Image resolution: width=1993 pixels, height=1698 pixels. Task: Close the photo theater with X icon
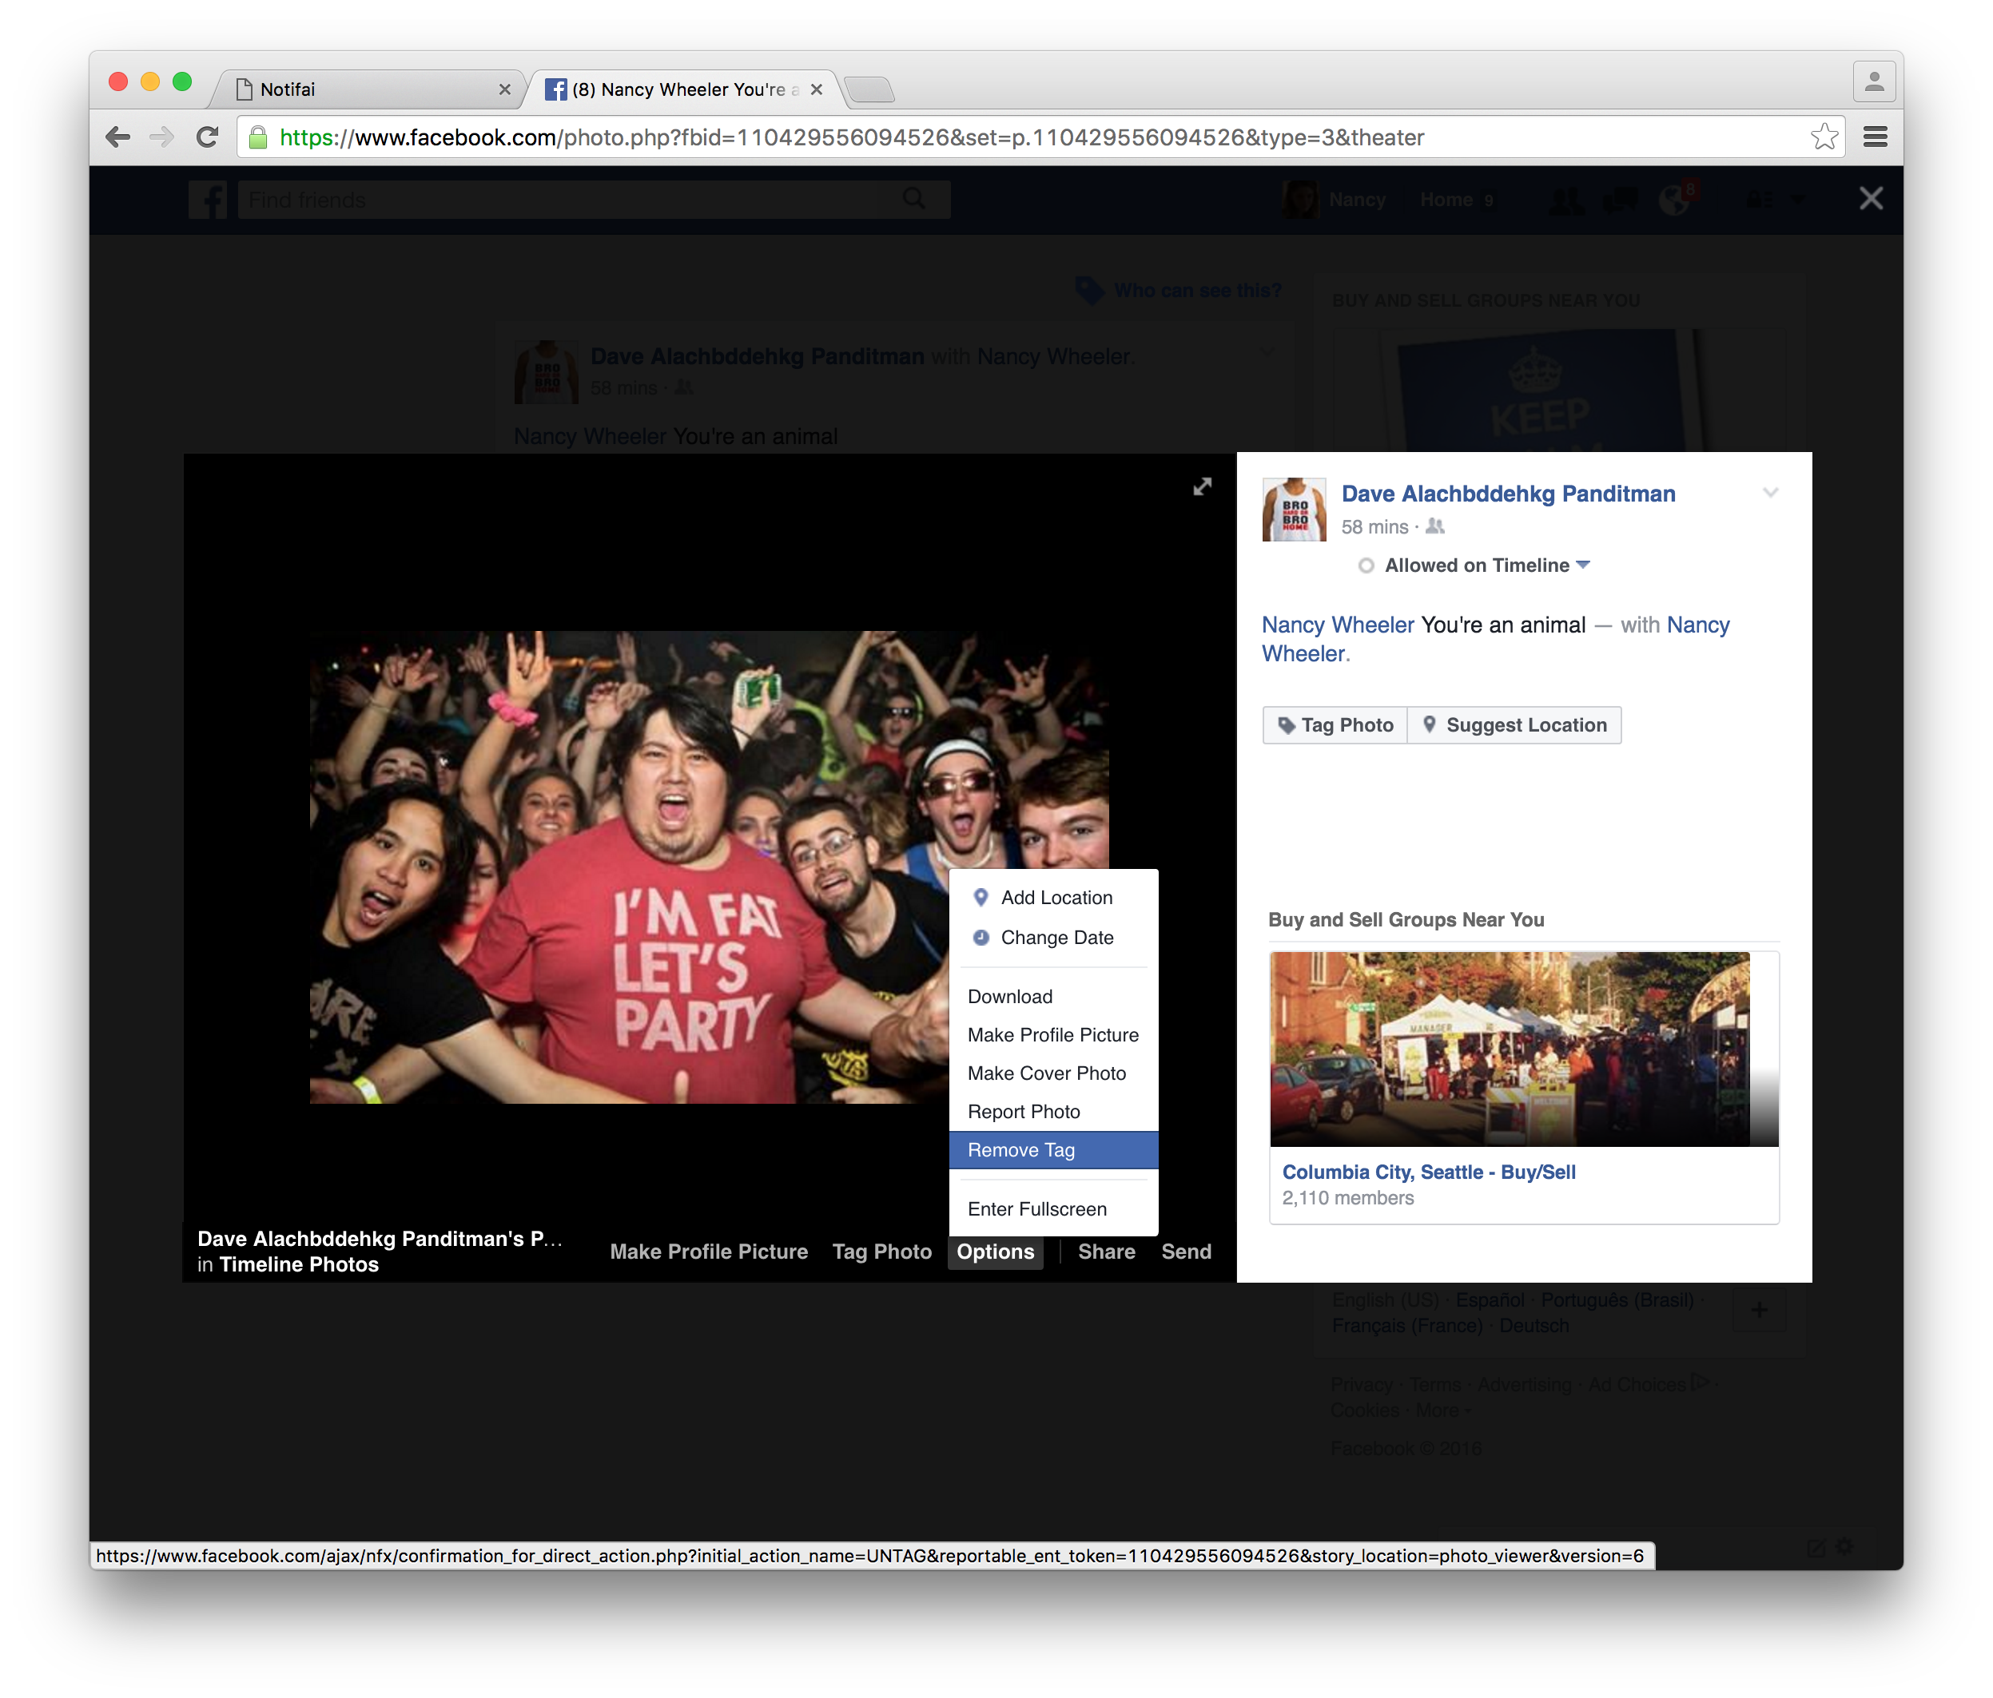coord(1870,198)
